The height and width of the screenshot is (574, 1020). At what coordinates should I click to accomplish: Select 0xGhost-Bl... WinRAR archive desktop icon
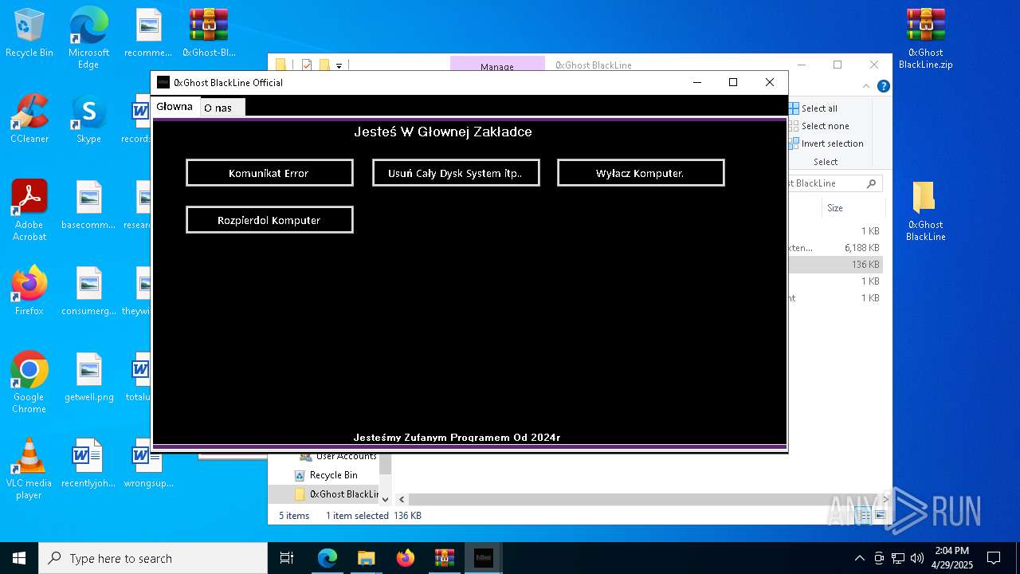click(209, 33)
